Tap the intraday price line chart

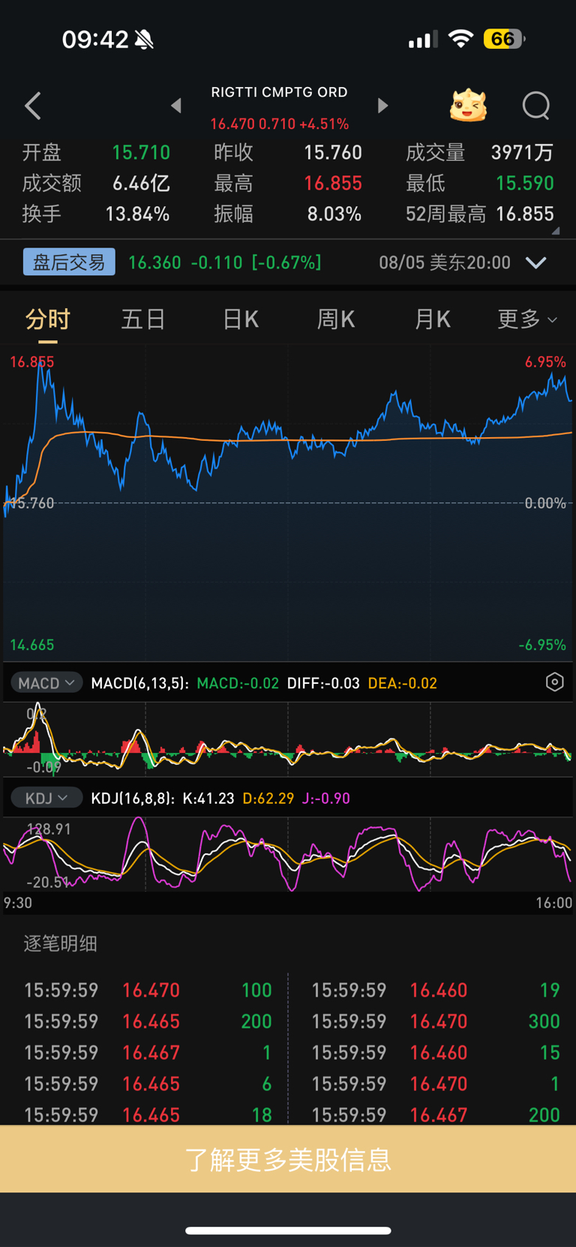pos(288,502)
